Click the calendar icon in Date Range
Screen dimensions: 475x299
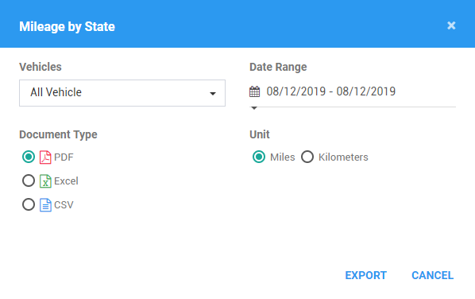(254, 91)
